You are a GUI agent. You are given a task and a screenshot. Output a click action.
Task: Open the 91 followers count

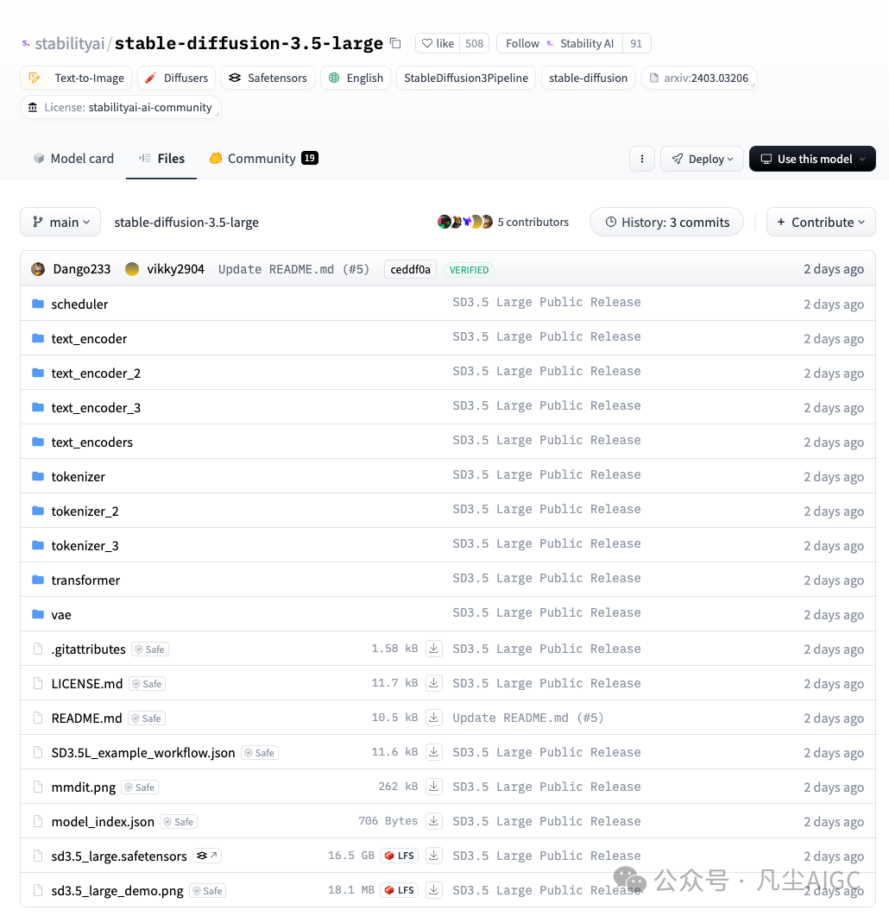[x=636, y=43]
